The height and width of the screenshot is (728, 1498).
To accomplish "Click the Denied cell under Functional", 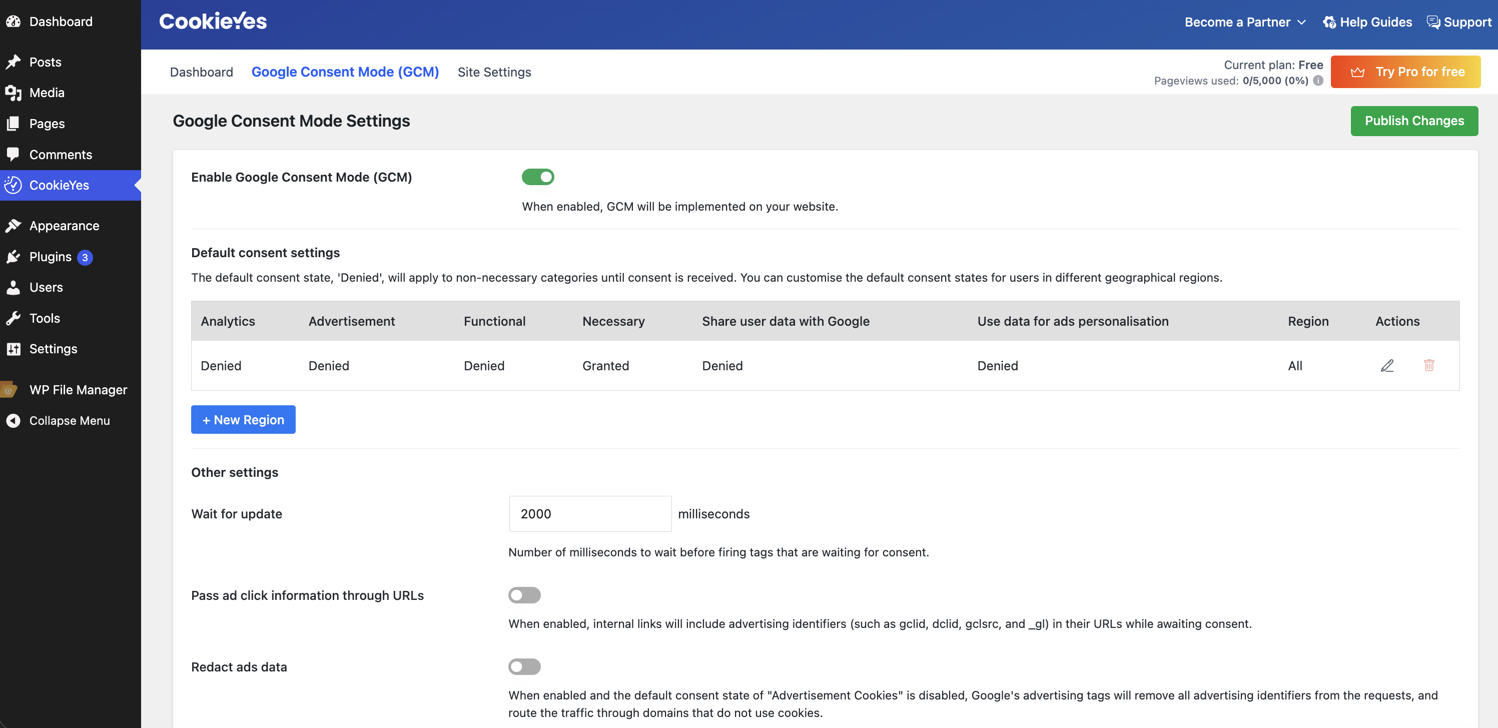I will tap(484, 366).
